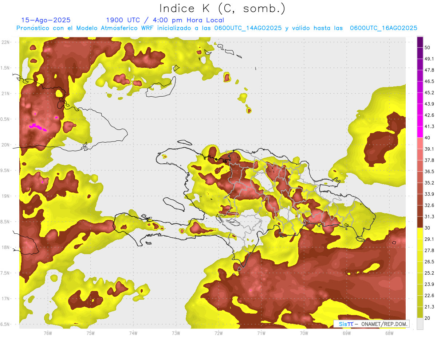Screen dimensions: 437x338
Task: Click the '22N' latitude label
Action: click(x=6, y=42)
